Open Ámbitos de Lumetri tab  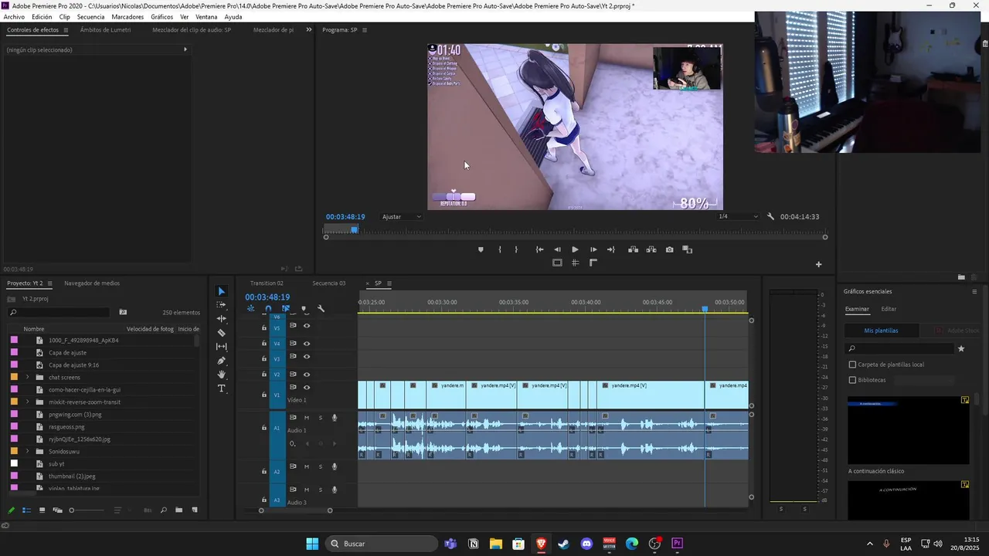(x=105, y=30)
